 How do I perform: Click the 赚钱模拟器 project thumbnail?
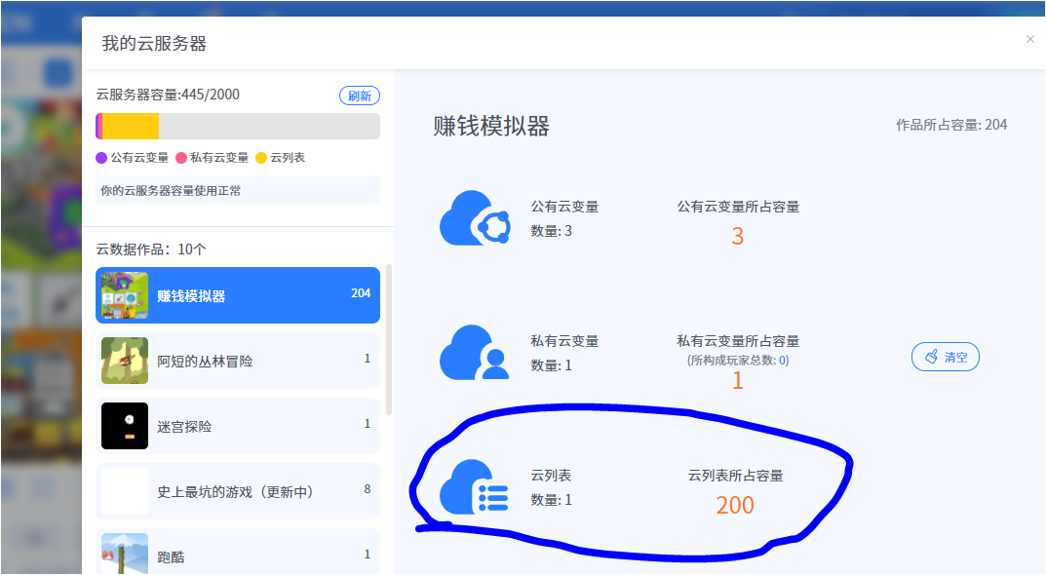pyautogui.click(x=125, y=295)
